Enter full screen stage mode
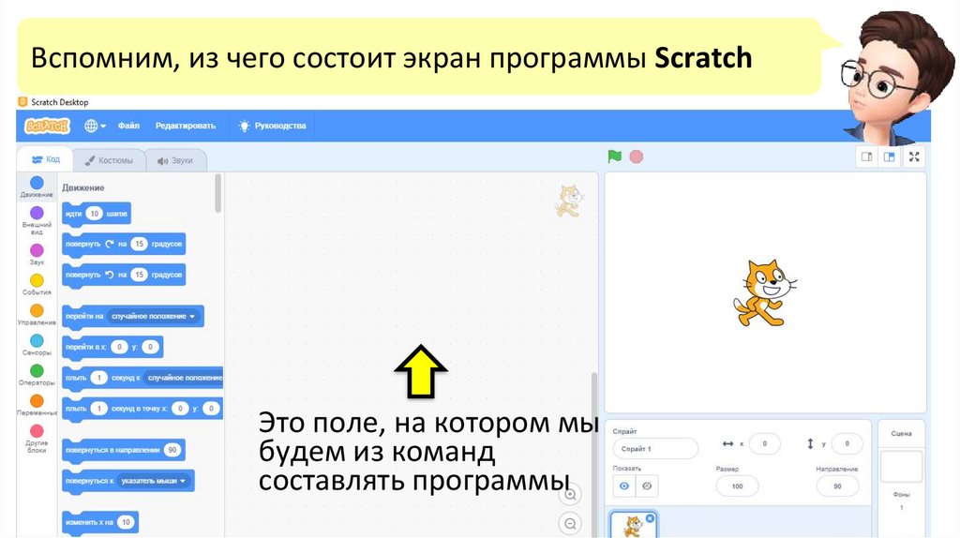This screenshot has height=538, width=960. pos(914,157)
